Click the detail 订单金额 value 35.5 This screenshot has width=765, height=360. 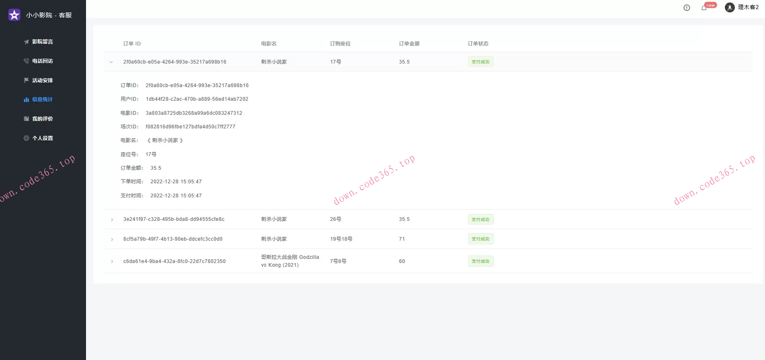pyautogui.click(x=156, y=168)
